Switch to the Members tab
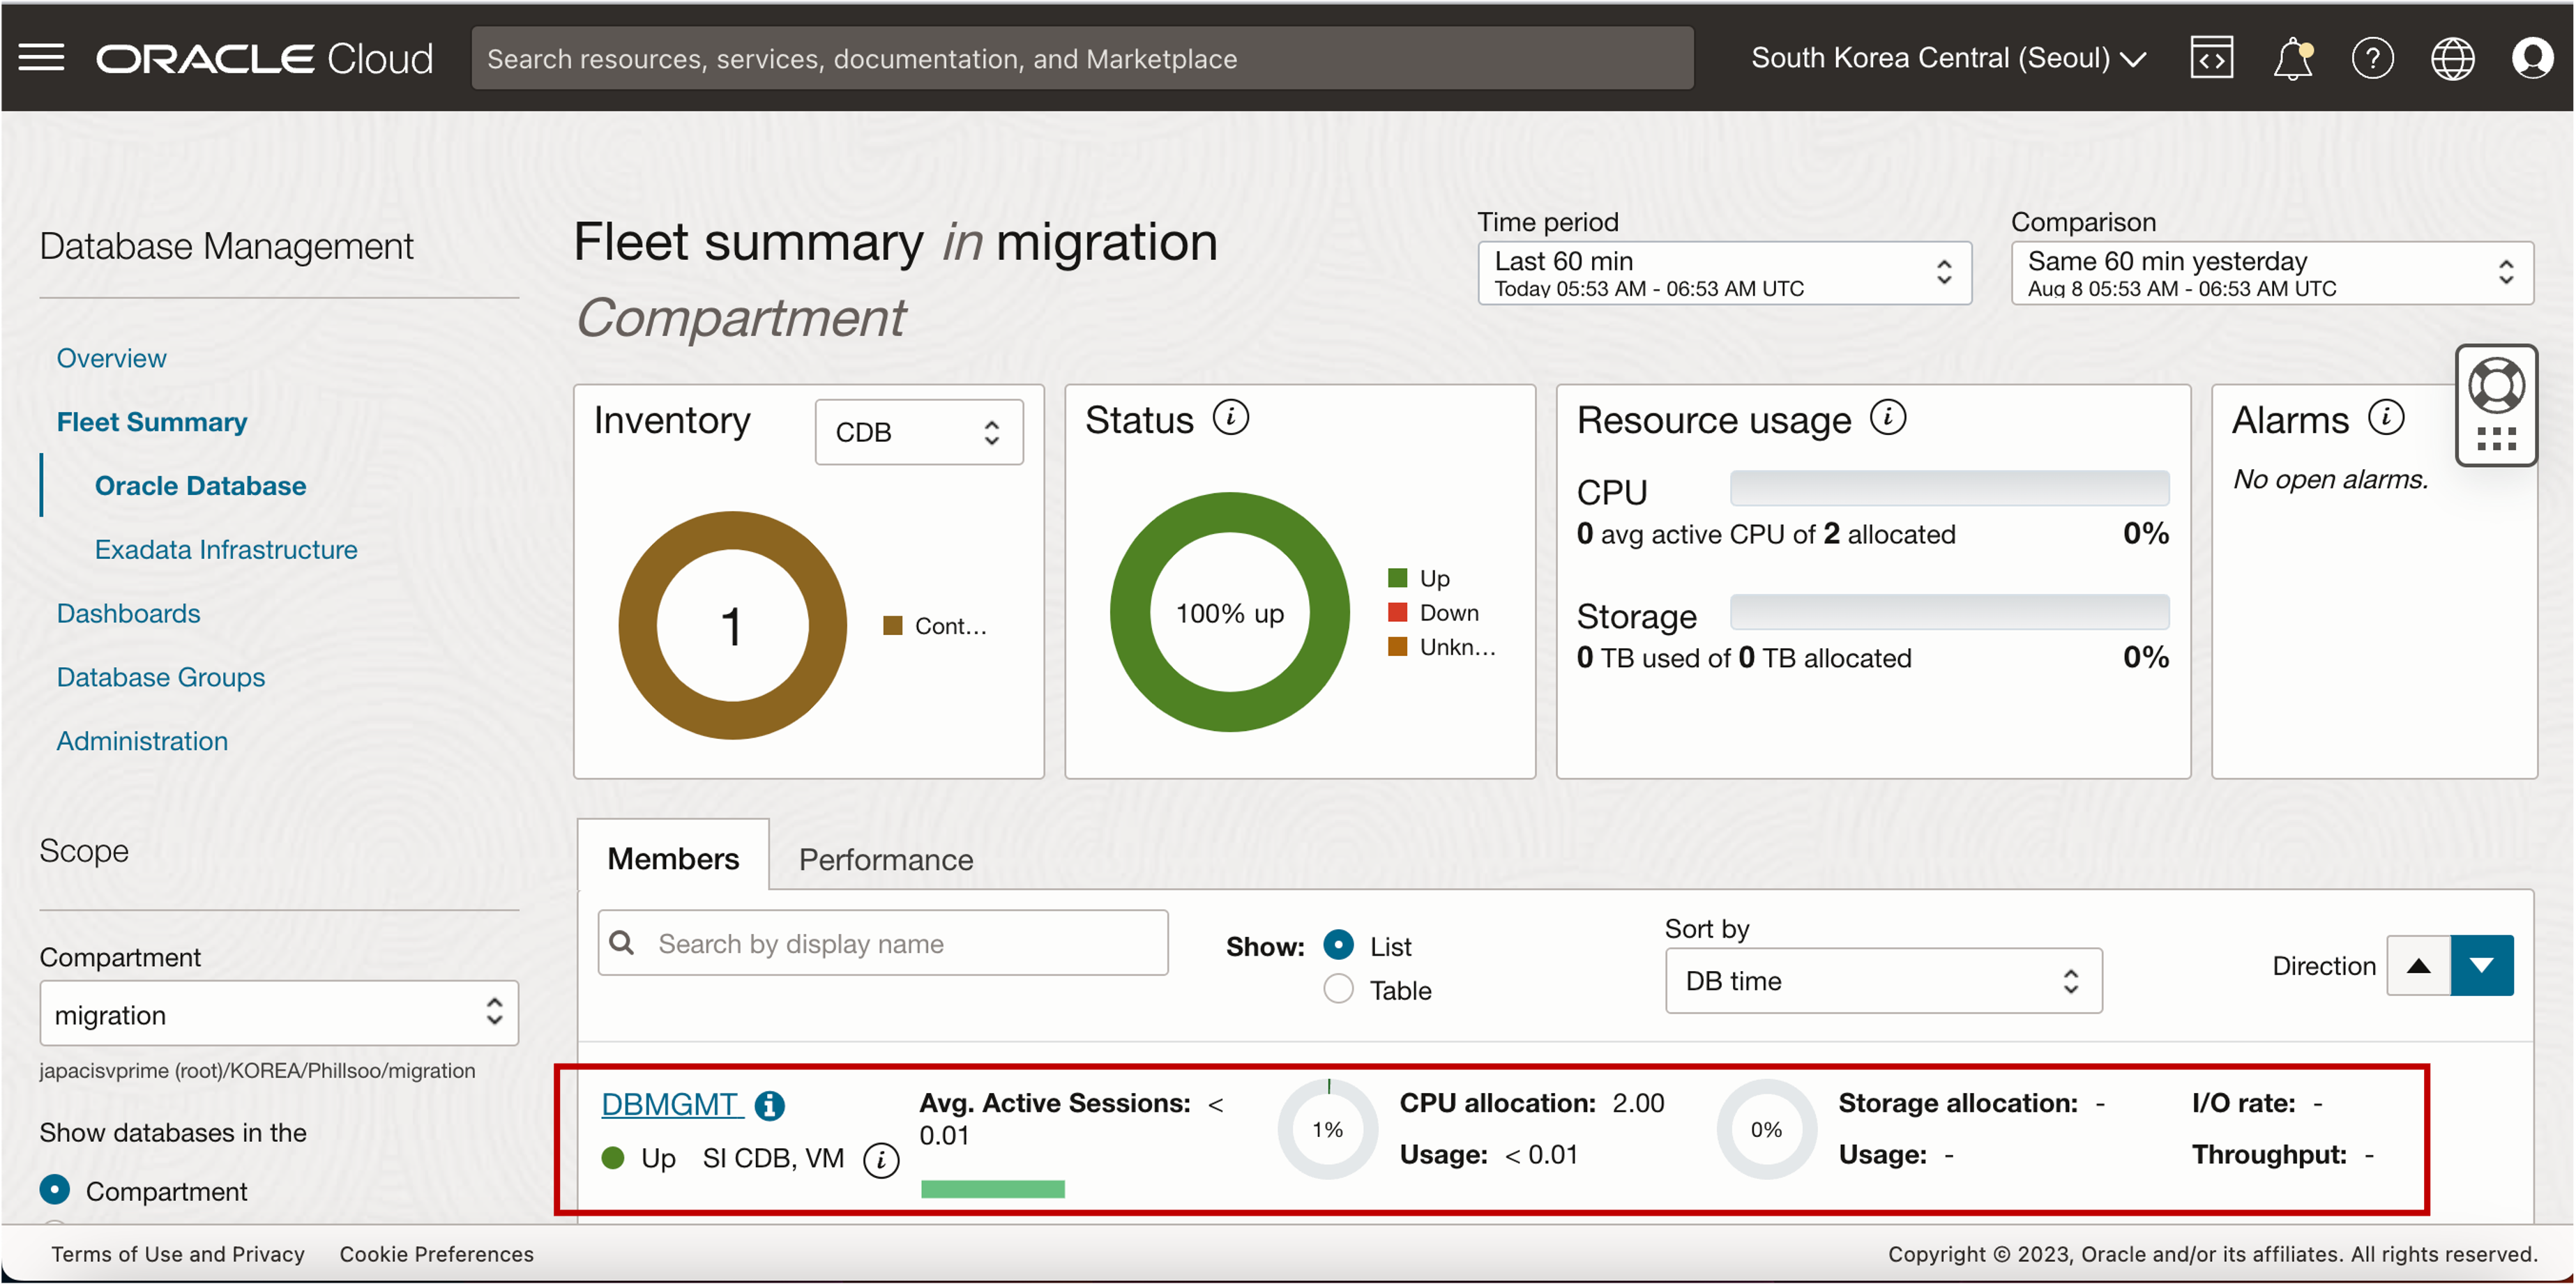The height and width of the screenshot is (1284, 2576). 673,858
